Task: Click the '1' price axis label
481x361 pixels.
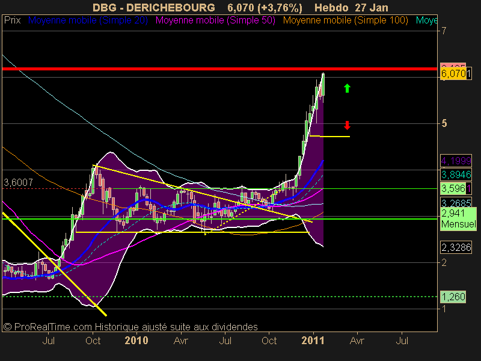Action: point(444,309)
